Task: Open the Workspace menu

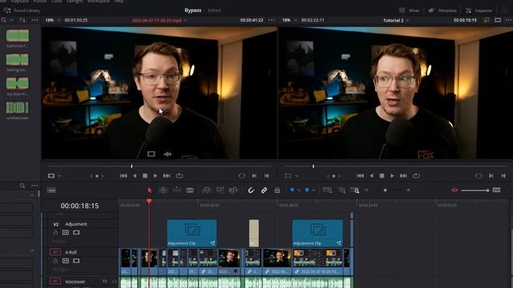Action: pyautogui.click(x=98, y=2)
